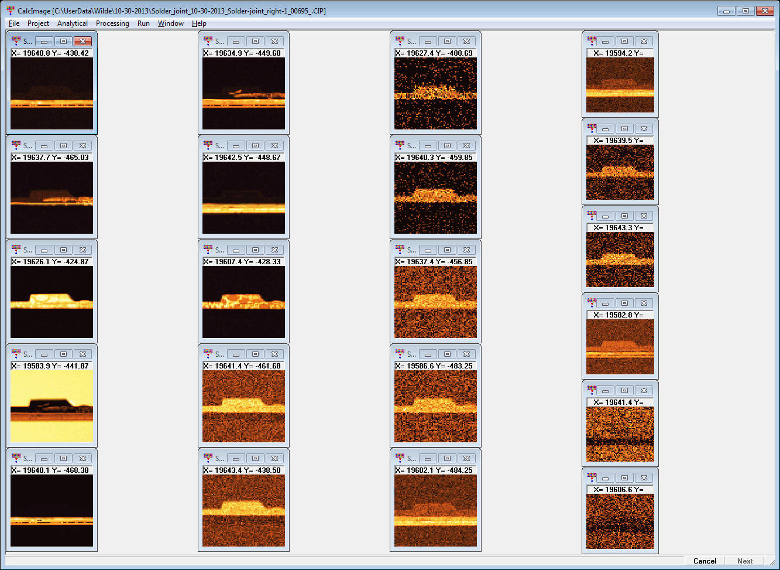Click window icon of image X= 19640.1 Y= -468.38
Screen dimensions: 780x570
[16, 458]
